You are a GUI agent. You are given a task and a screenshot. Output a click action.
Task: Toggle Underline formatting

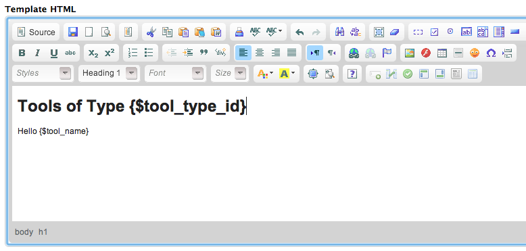click(x=54, y=53)
